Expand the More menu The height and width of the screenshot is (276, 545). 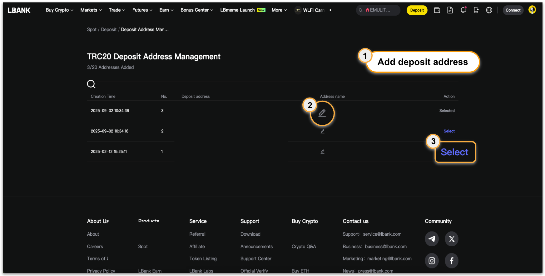point(279,10)
